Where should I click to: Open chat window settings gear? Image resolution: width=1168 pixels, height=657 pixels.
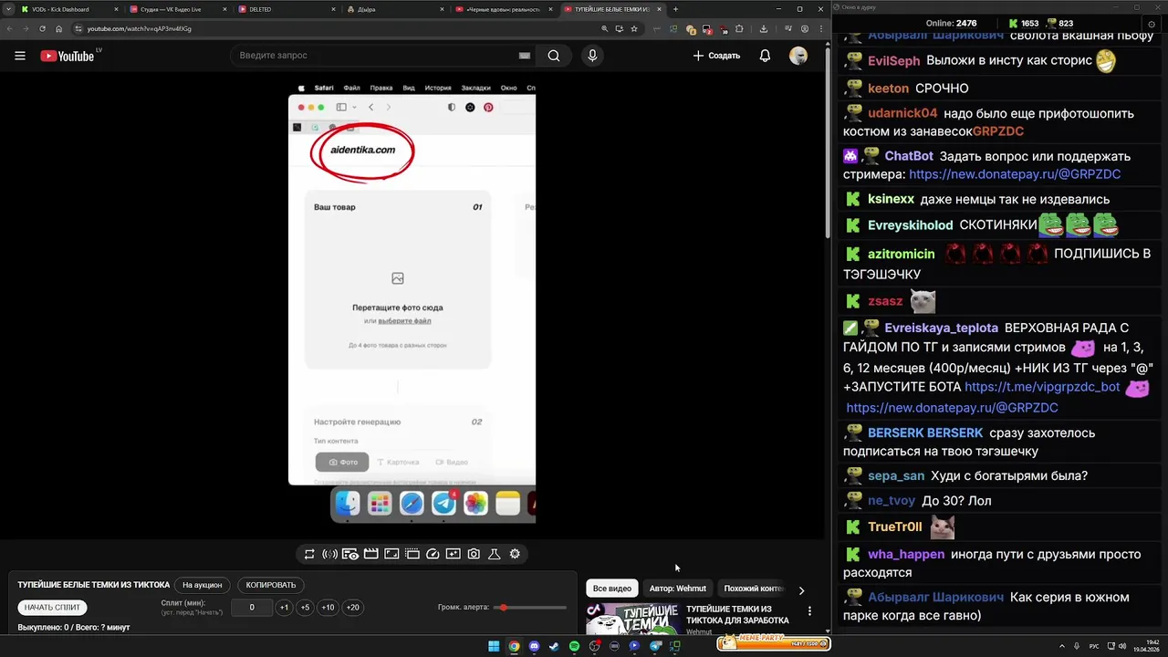point(1151,24)
